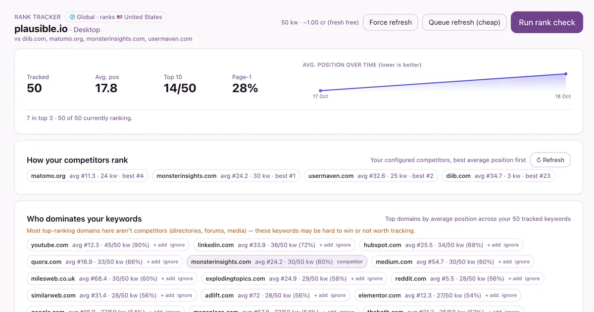This screenshot has height=312, width=594.
Task: Ignore the hubspot.com domain
Action: pos(511,245)
